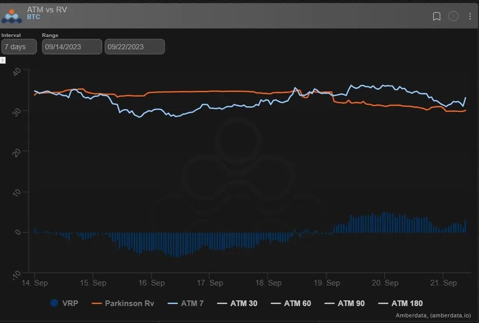
Task: Open the Interval 7 days dropdown
Action: point(19,47)
